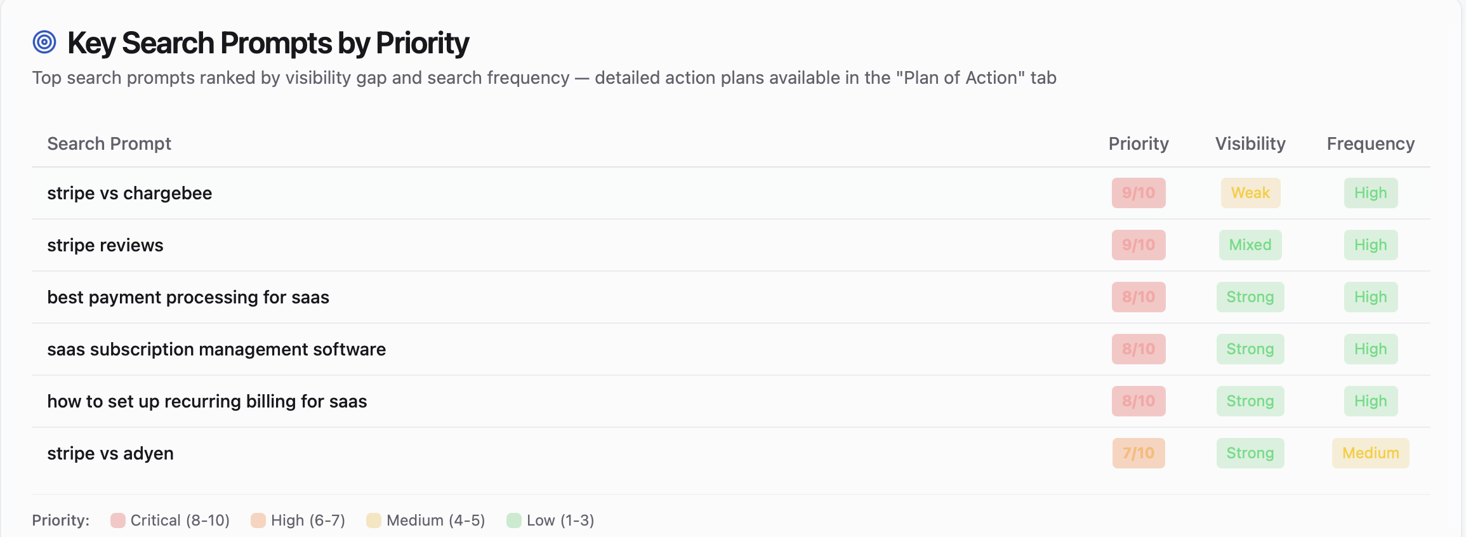Click the 7/10 priority badge
Screen dimensions: 1466x537
coord(1139,453)
